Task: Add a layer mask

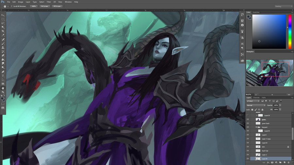Action: (x=272, y=163)
